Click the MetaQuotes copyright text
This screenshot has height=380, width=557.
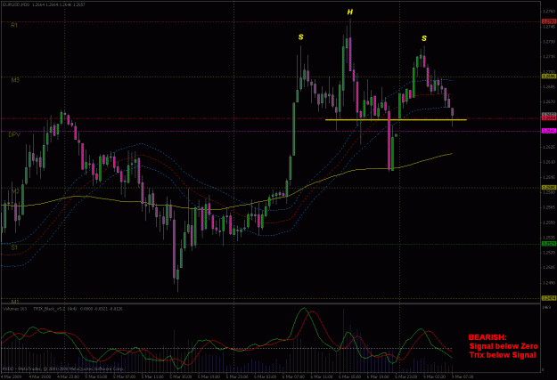click(x=62, y=369)
